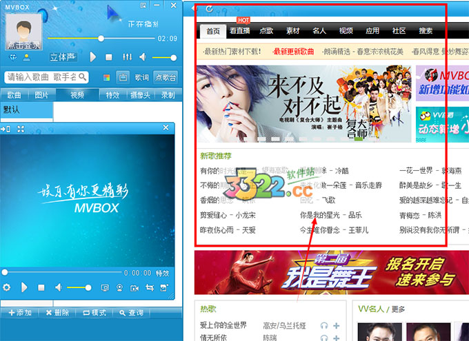Open the 社区 nav item
Viewport: 469px width, 341px height.
pos(399,30)
